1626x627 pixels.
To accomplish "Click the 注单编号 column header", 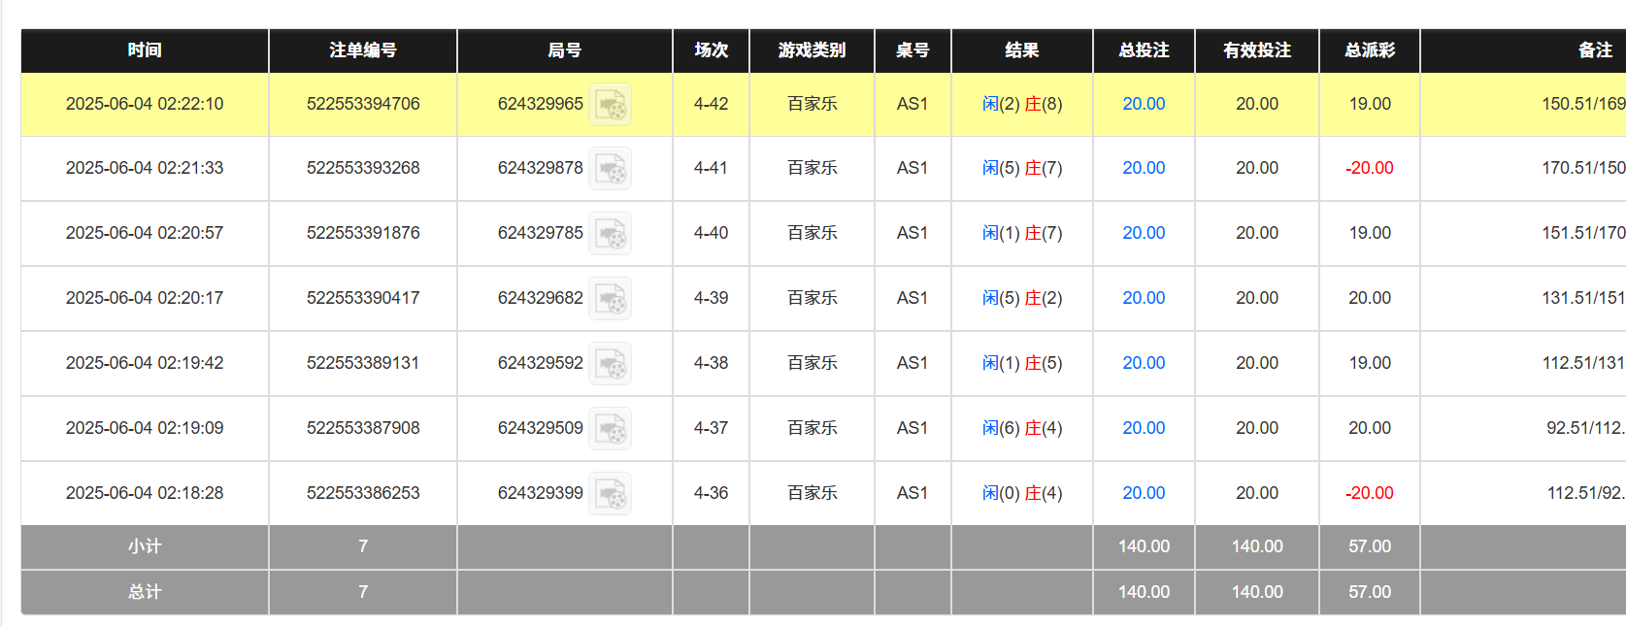I will (x=363, y=50).
